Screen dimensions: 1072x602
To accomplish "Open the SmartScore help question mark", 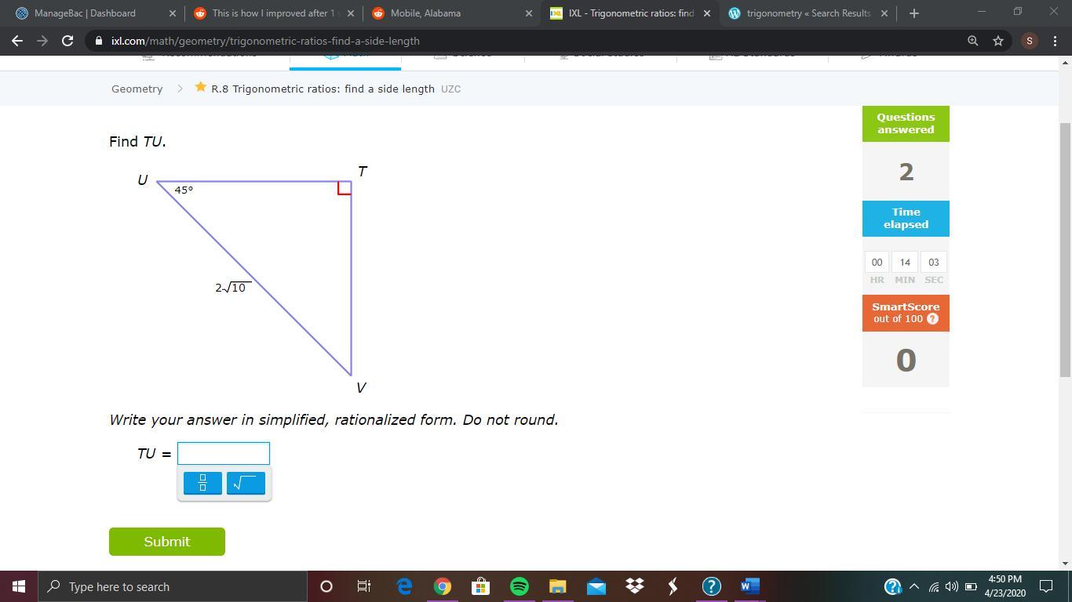I will pos(932,319).
